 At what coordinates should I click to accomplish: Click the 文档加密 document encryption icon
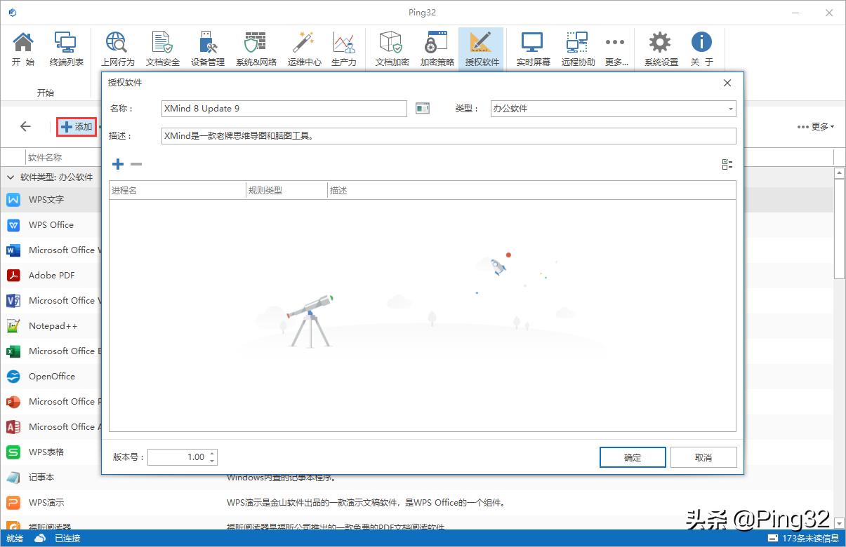[x=392, y=48]
